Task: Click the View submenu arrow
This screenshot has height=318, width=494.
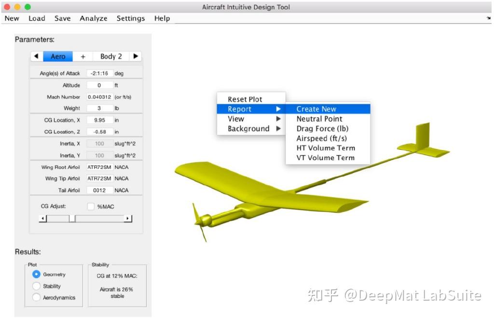Action: 279,119
